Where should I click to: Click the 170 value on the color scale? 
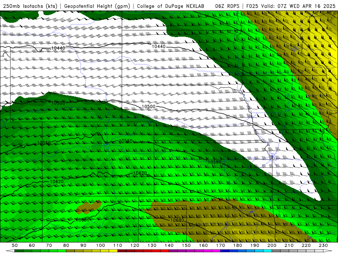tap(221, 245)
